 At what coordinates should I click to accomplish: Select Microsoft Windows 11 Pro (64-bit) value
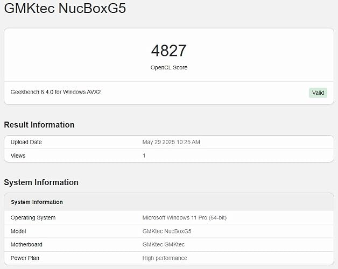(184, 218)
